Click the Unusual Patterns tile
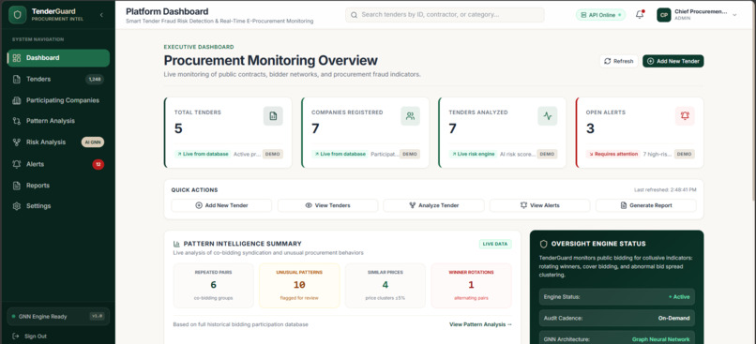The image size is (756, 344). point(299,285)
